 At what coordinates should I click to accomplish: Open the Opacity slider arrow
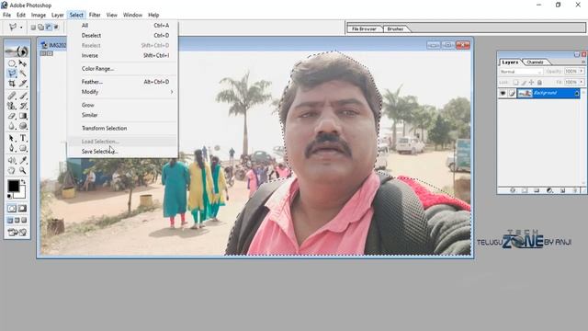click(582, 71)
